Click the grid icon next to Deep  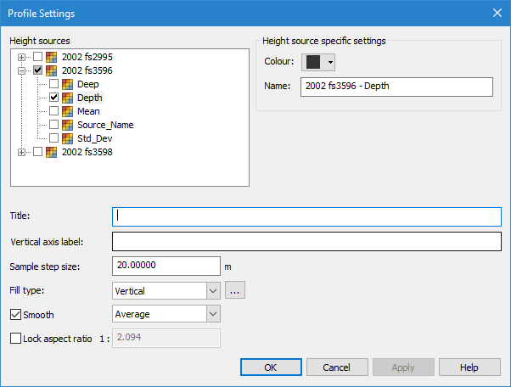point(68,84)
